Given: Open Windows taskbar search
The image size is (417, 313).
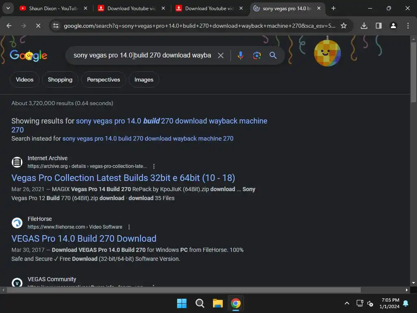Looking at the screenshot, I should (200, 303).
